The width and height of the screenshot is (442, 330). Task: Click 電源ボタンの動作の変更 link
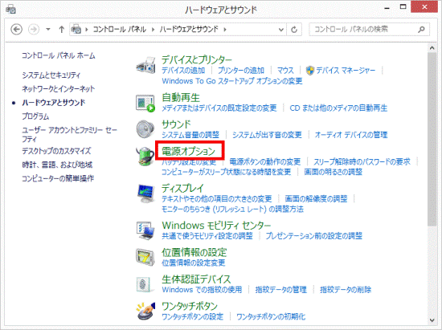(265, 162)
